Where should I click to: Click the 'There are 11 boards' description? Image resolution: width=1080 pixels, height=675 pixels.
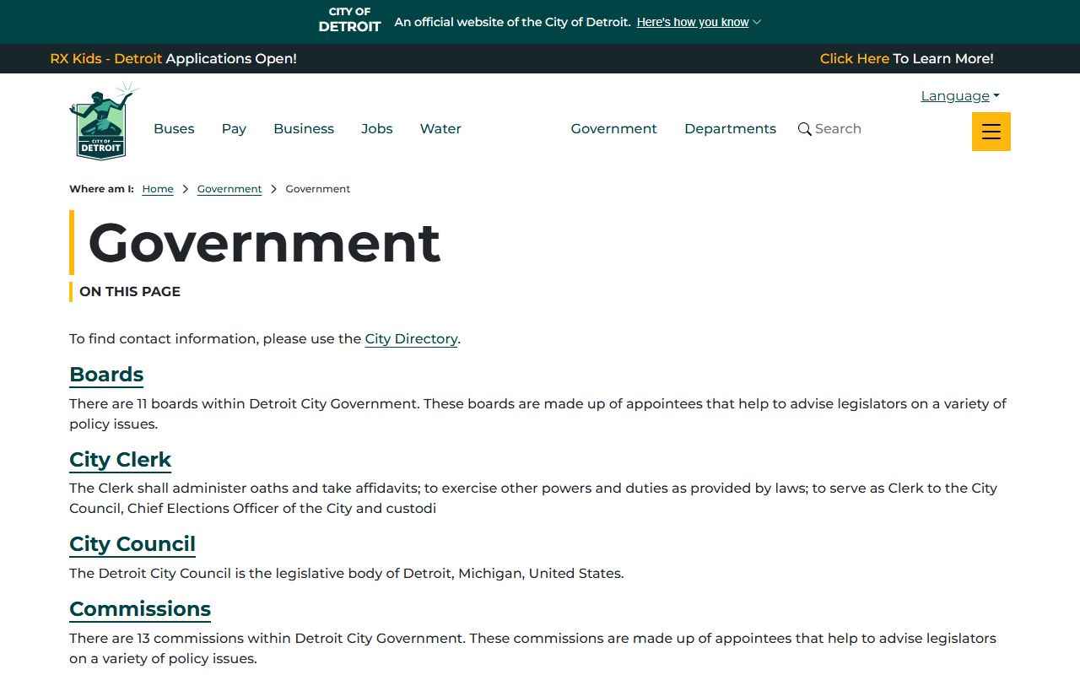pyautogui.click(x=537, y=413)
